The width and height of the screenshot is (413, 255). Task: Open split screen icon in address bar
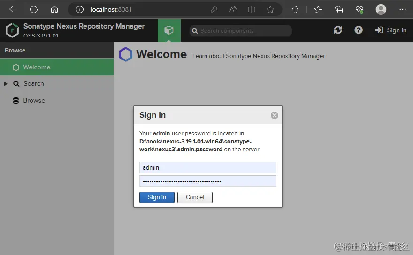pyautogui.click(x=252, y=9)
